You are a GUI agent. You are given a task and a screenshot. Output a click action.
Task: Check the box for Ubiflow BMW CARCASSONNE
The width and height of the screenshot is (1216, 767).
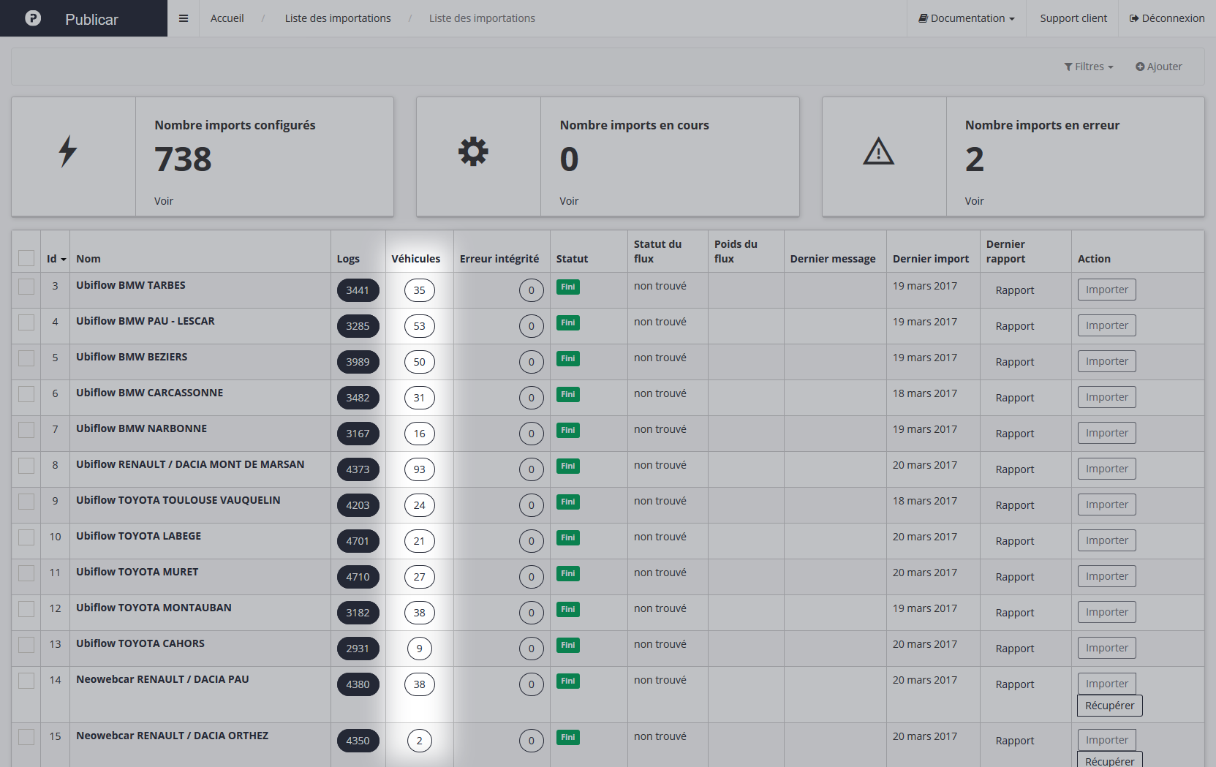tap(26, 393)
